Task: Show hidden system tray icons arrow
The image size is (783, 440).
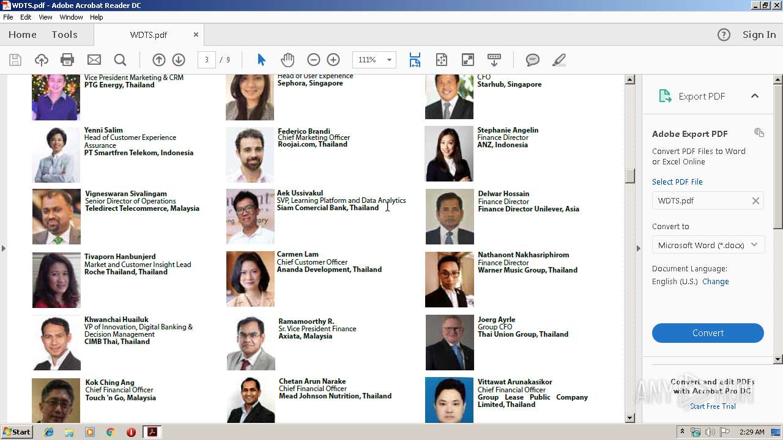Action: [x=683, y=432]
